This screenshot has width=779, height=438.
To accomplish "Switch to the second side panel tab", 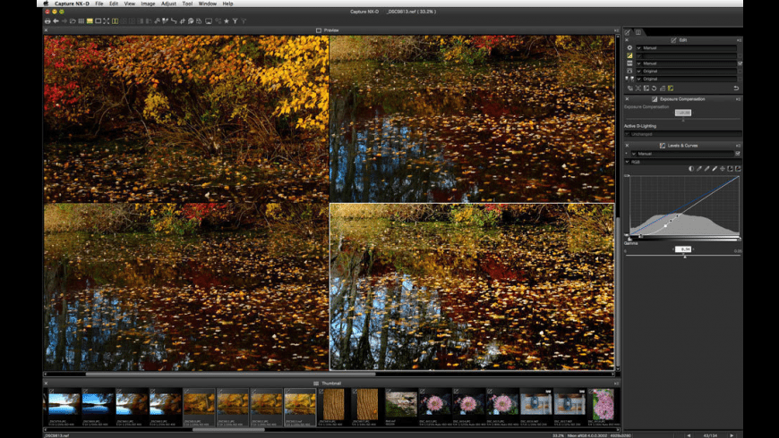I will 638,32.
